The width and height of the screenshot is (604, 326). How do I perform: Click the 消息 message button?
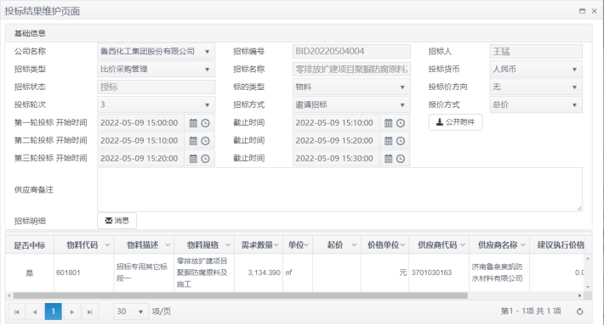[x=117, y=221]
